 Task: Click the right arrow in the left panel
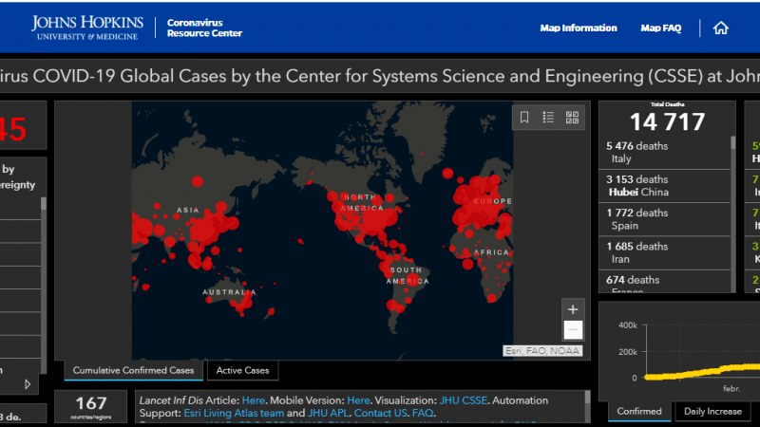coord(28,384)
